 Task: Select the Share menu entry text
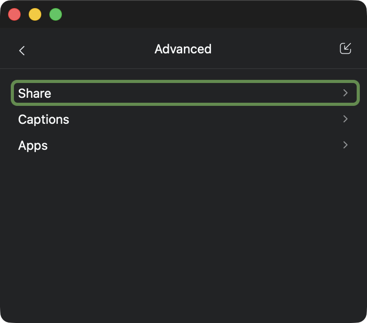pyautogui.click(x=35, y=93)
